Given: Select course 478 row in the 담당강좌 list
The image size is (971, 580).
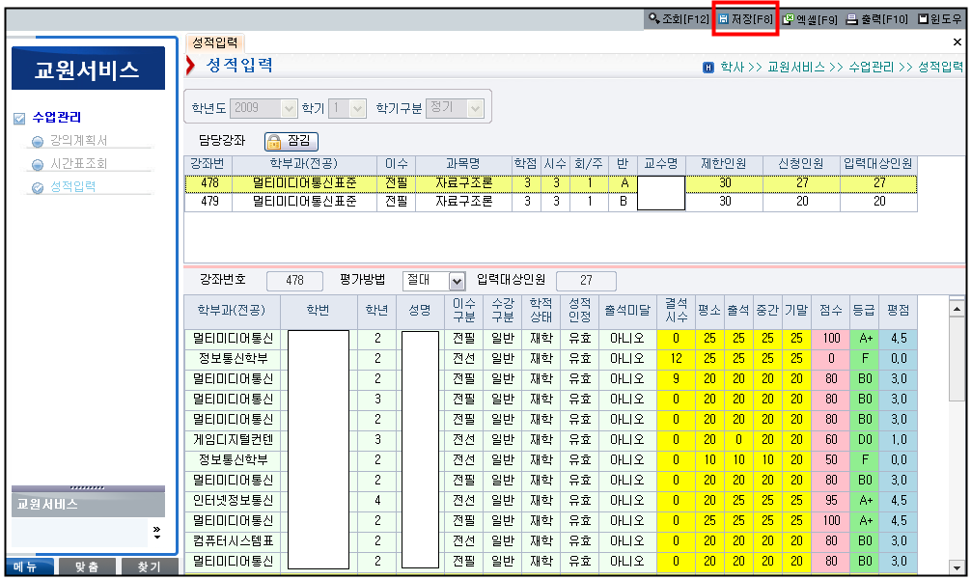Looking at the screenshot, I should (x=550, y=183).
